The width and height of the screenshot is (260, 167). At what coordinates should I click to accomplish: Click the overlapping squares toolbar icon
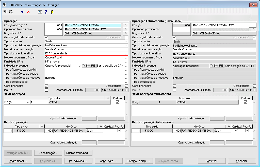tap(11, 12)
